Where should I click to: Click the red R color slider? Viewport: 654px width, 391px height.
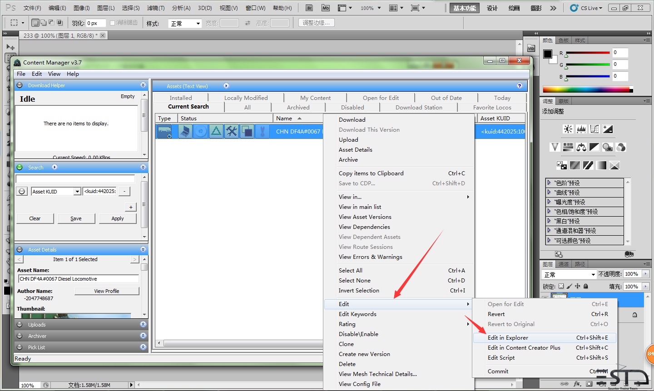pyautogui.click(x=588, y=53)
